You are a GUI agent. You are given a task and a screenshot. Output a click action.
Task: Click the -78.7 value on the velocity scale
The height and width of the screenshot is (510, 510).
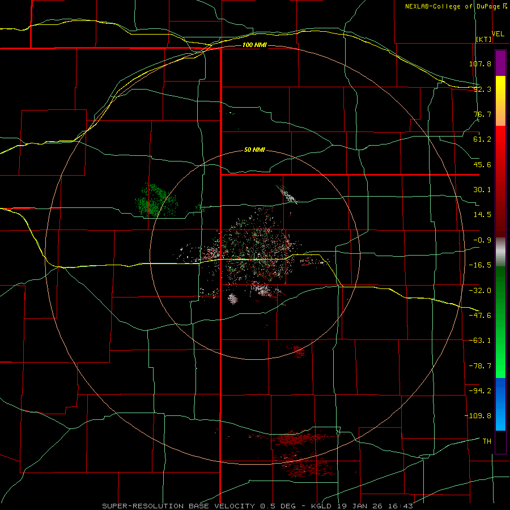coord(480,366)
